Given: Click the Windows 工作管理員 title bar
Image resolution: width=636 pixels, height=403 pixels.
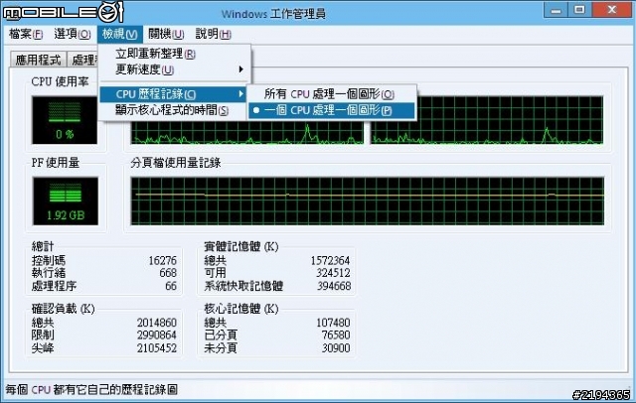Looking at the screenshot, I should pyautogui.click(x=273, y=14).
